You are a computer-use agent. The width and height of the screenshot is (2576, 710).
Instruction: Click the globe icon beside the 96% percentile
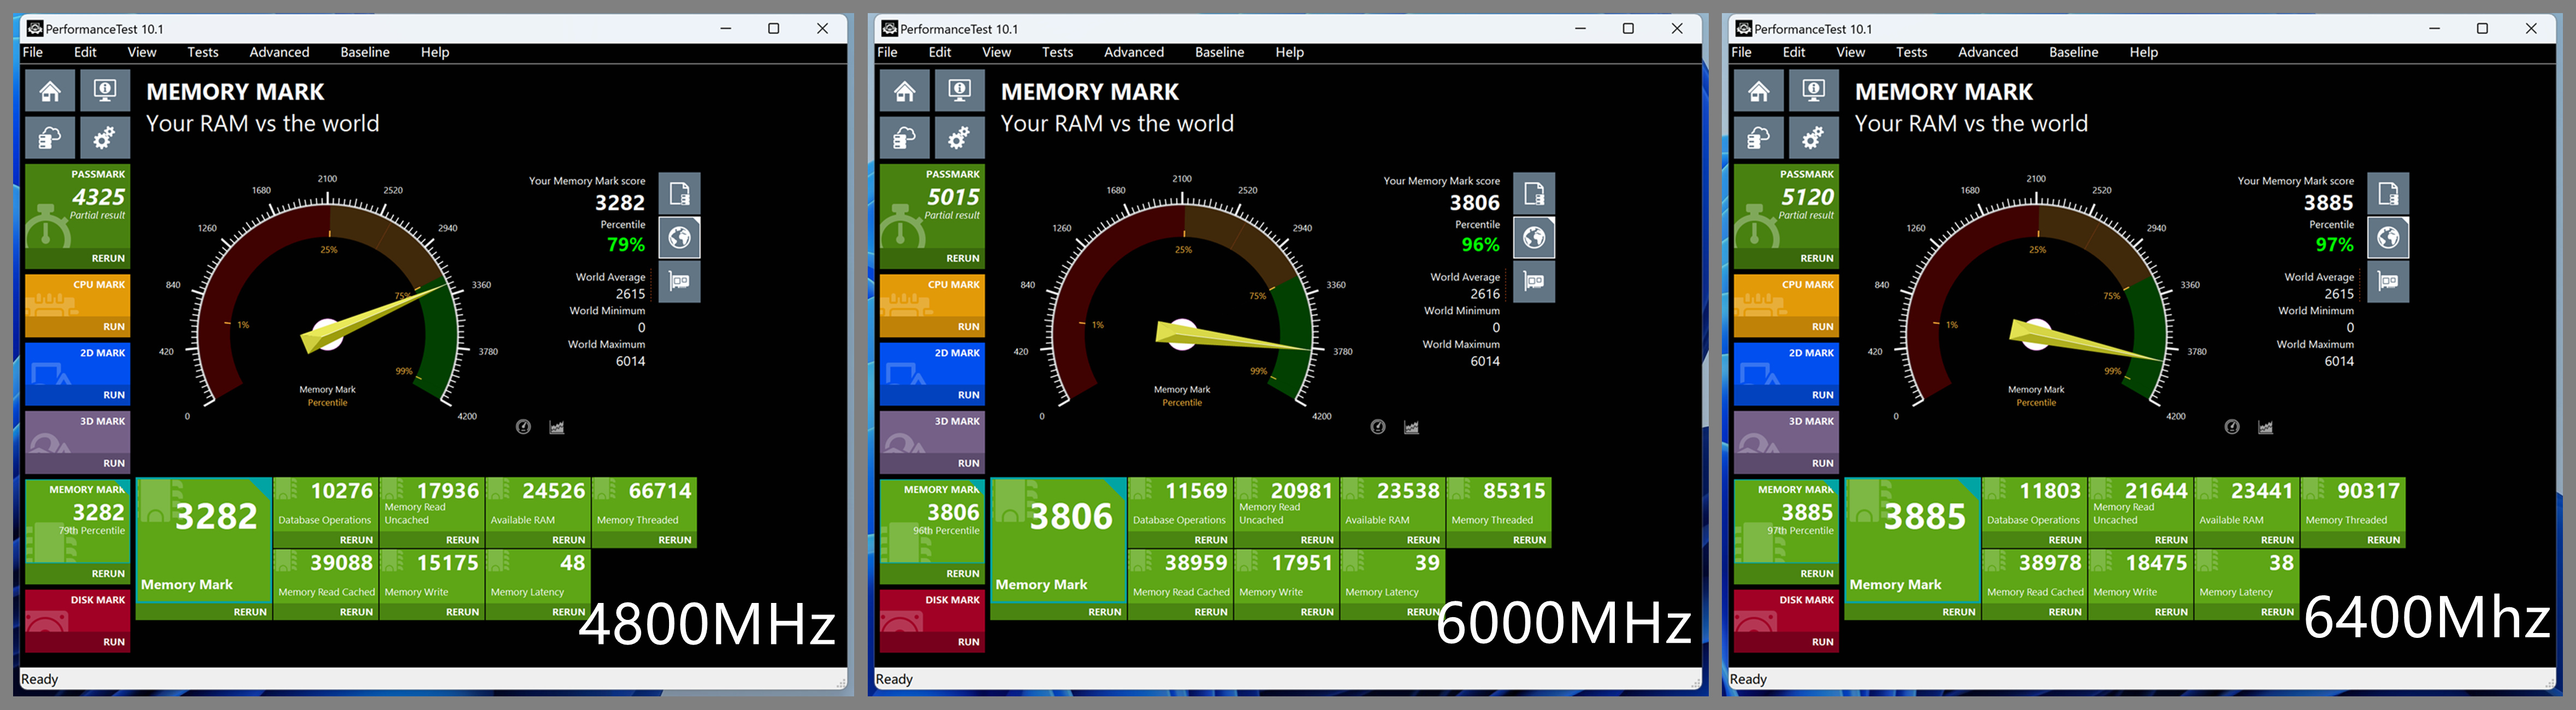[x=1534, y=238]
